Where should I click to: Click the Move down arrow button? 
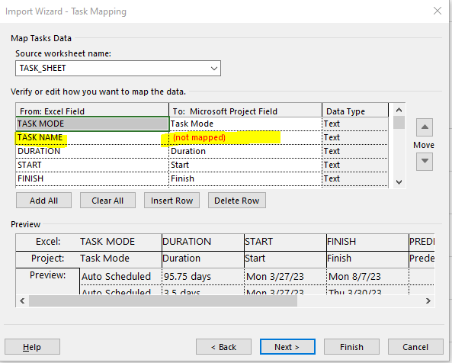425,162
